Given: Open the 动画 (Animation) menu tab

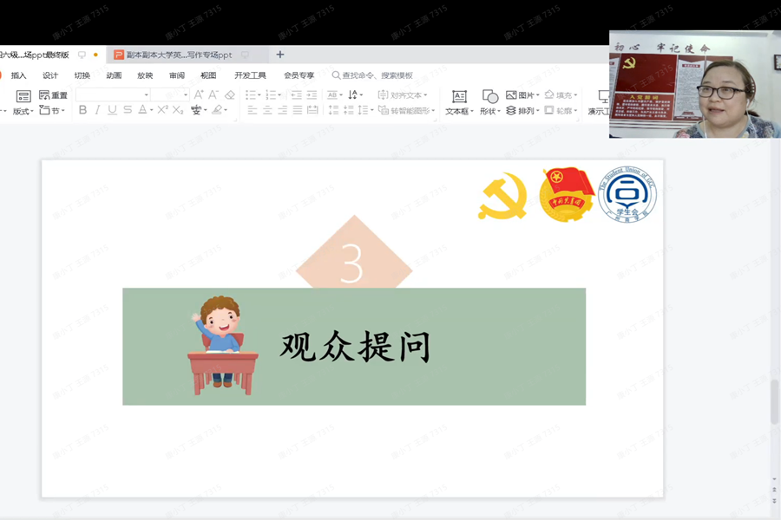Looking at the screenshot, I should tap(114, 75).
